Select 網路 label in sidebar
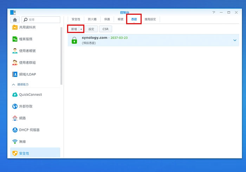246x172 pixels. pyautogui.click(x=22, y=118)
